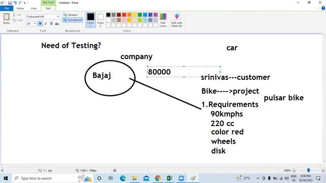
Task: Click the Type here to search box
Action: click(x=52, y=178)
